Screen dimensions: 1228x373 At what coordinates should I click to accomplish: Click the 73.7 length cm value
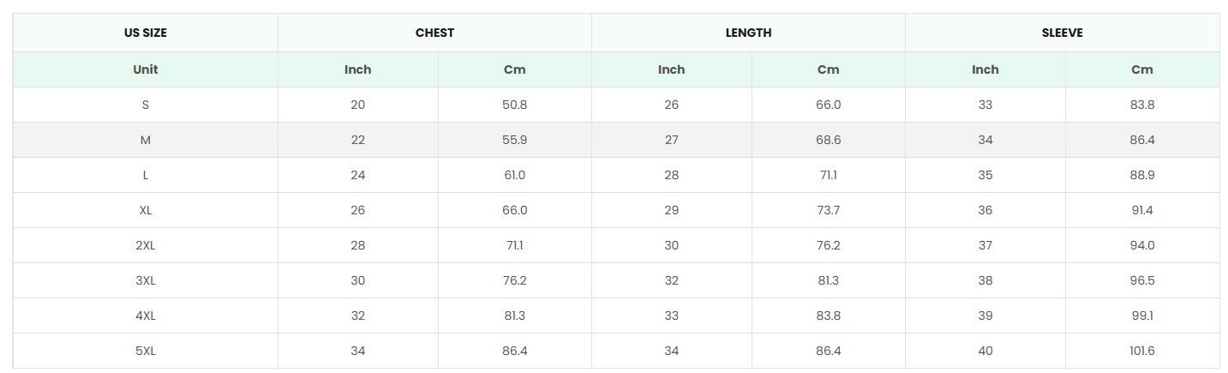828,210
